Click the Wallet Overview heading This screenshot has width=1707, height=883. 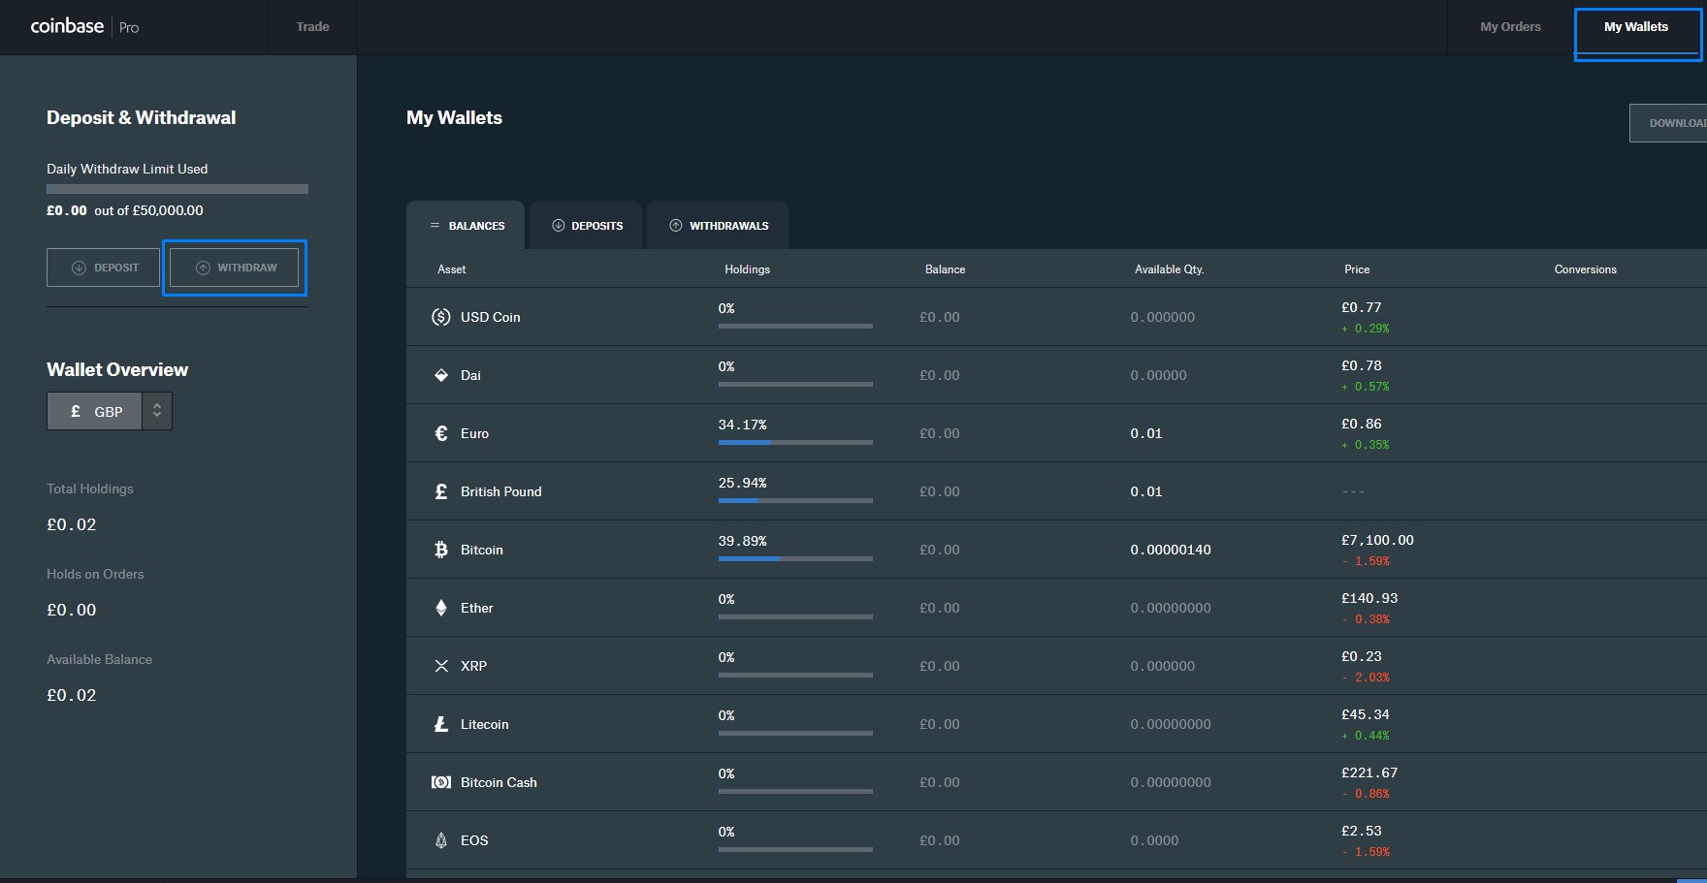click(117, 369)
